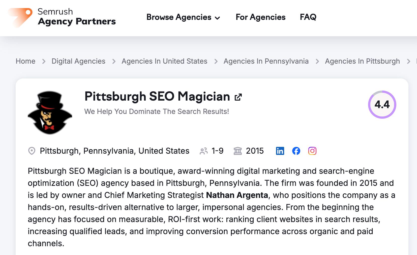Open the agency's Facebook page icon

[x=296, y=151]
